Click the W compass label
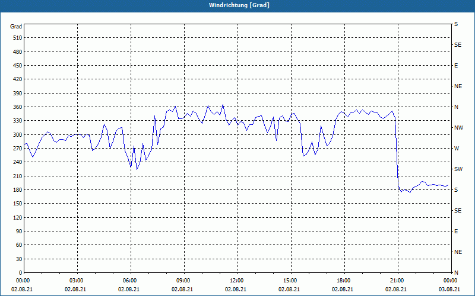 [x=457, y=149]
